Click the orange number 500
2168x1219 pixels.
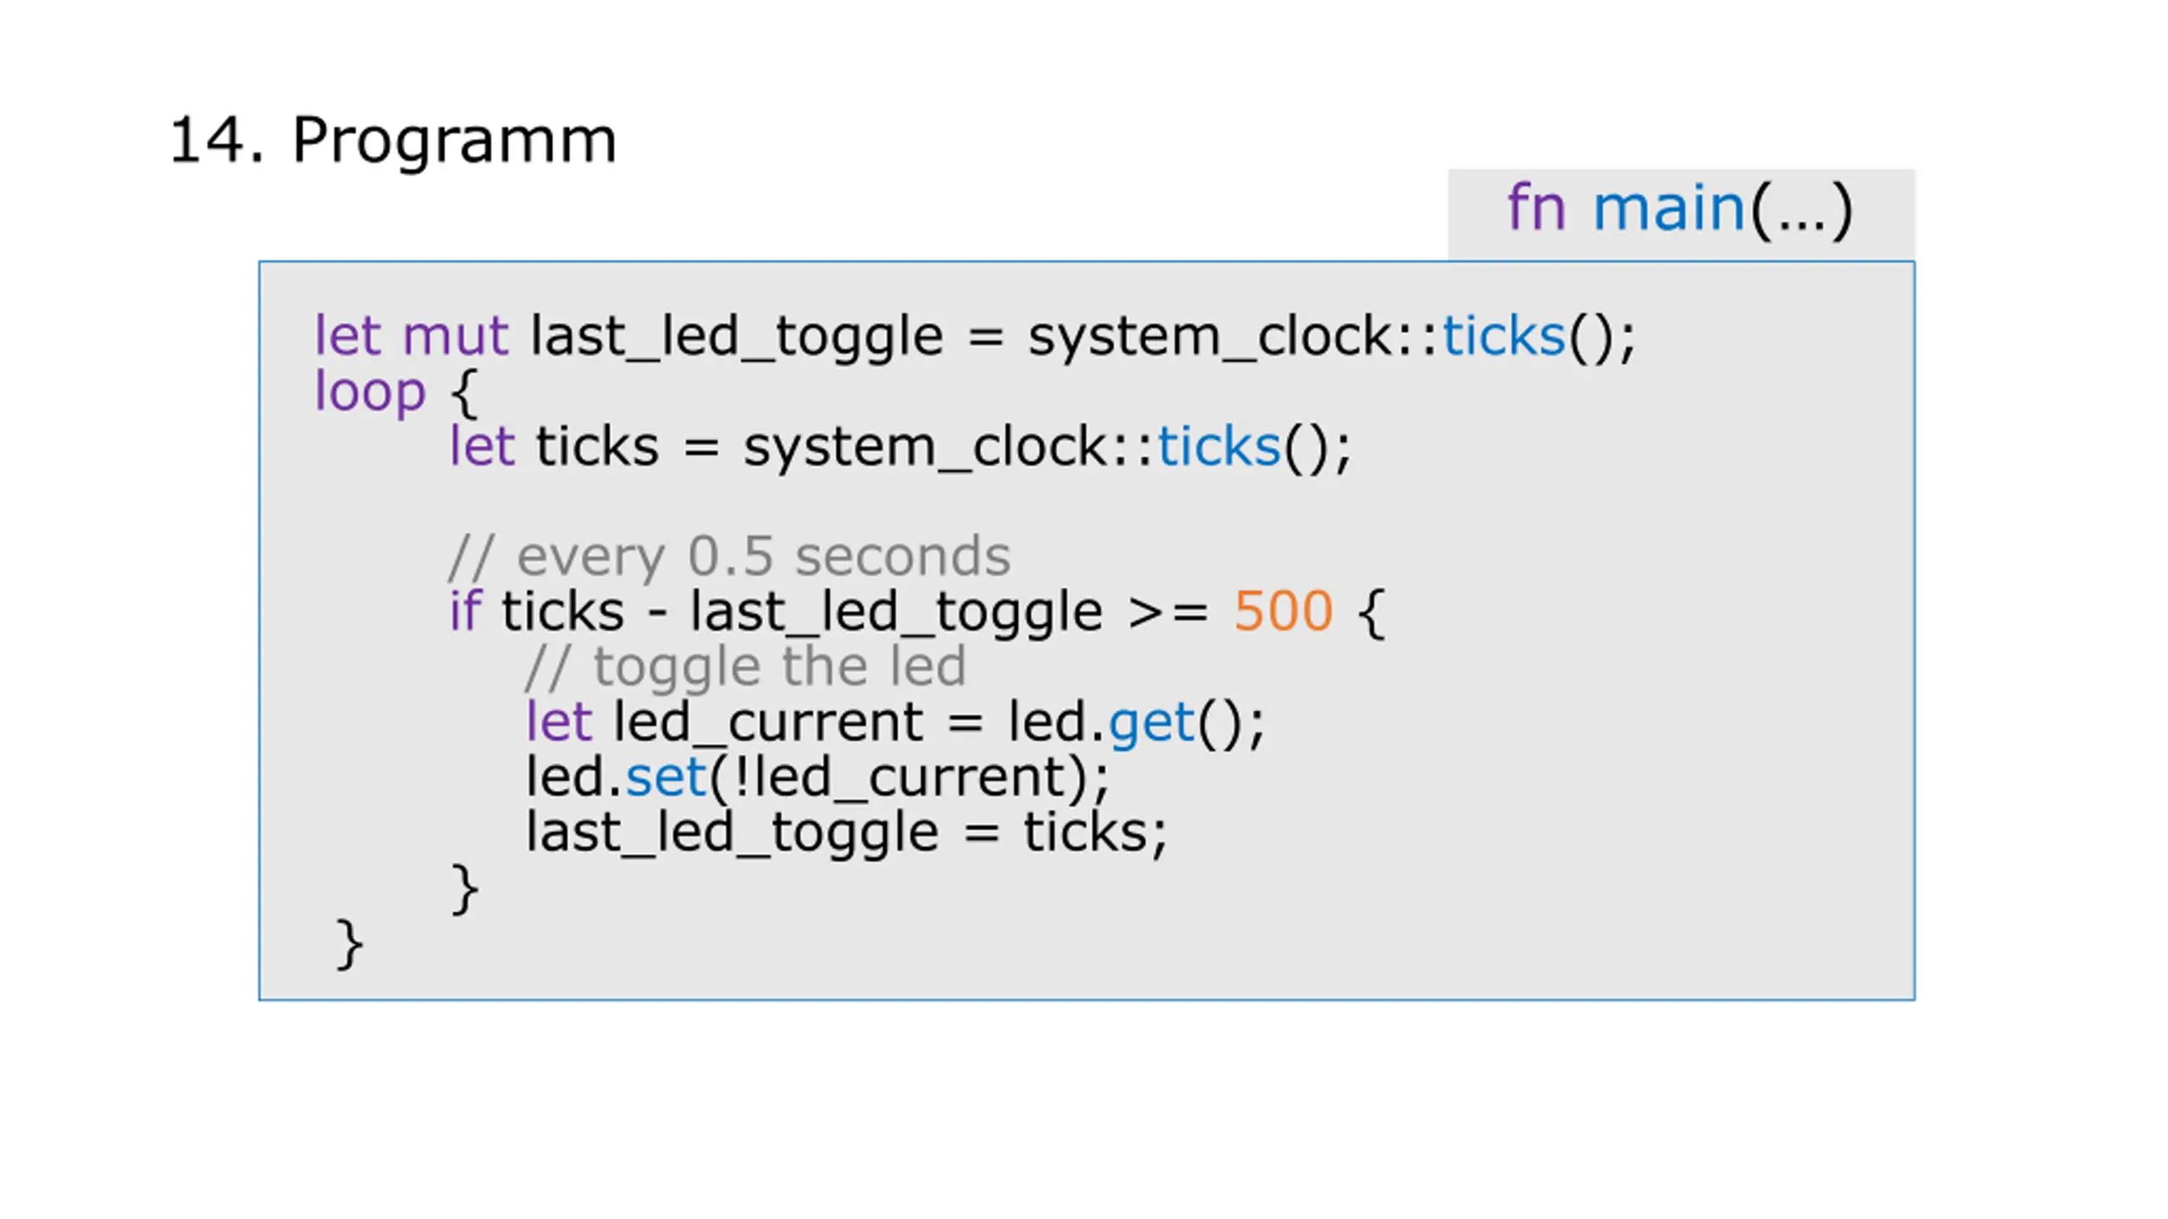[x=1282, y=611]
